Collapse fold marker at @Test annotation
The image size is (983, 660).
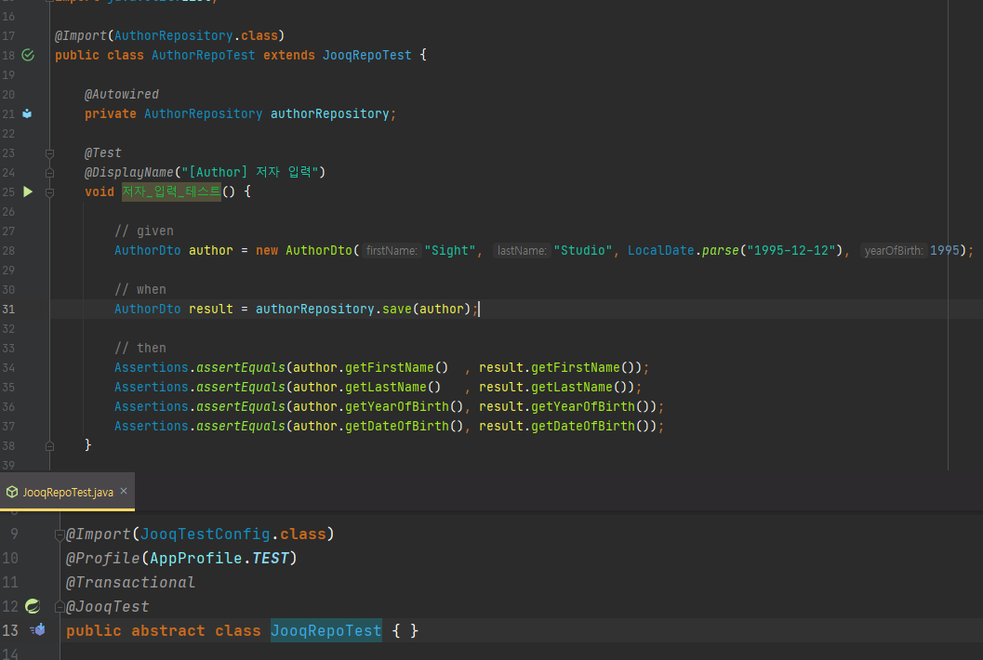click(x=51, y=152)
